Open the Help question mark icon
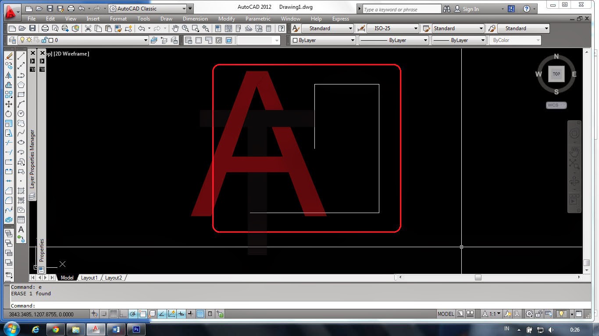Screen dimensions: 599x336 282,28
